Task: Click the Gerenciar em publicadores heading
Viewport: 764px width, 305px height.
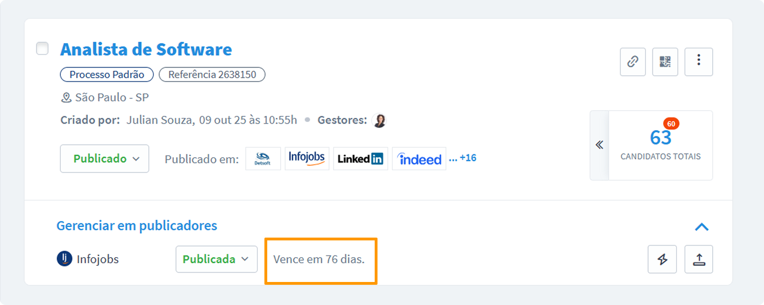Action: [x=137, y=226]
